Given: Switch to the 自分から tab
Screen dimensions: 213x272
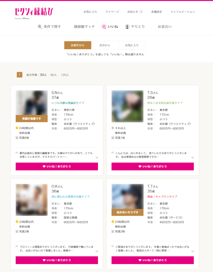Looking at the screenshot, I should pos(105,45).
